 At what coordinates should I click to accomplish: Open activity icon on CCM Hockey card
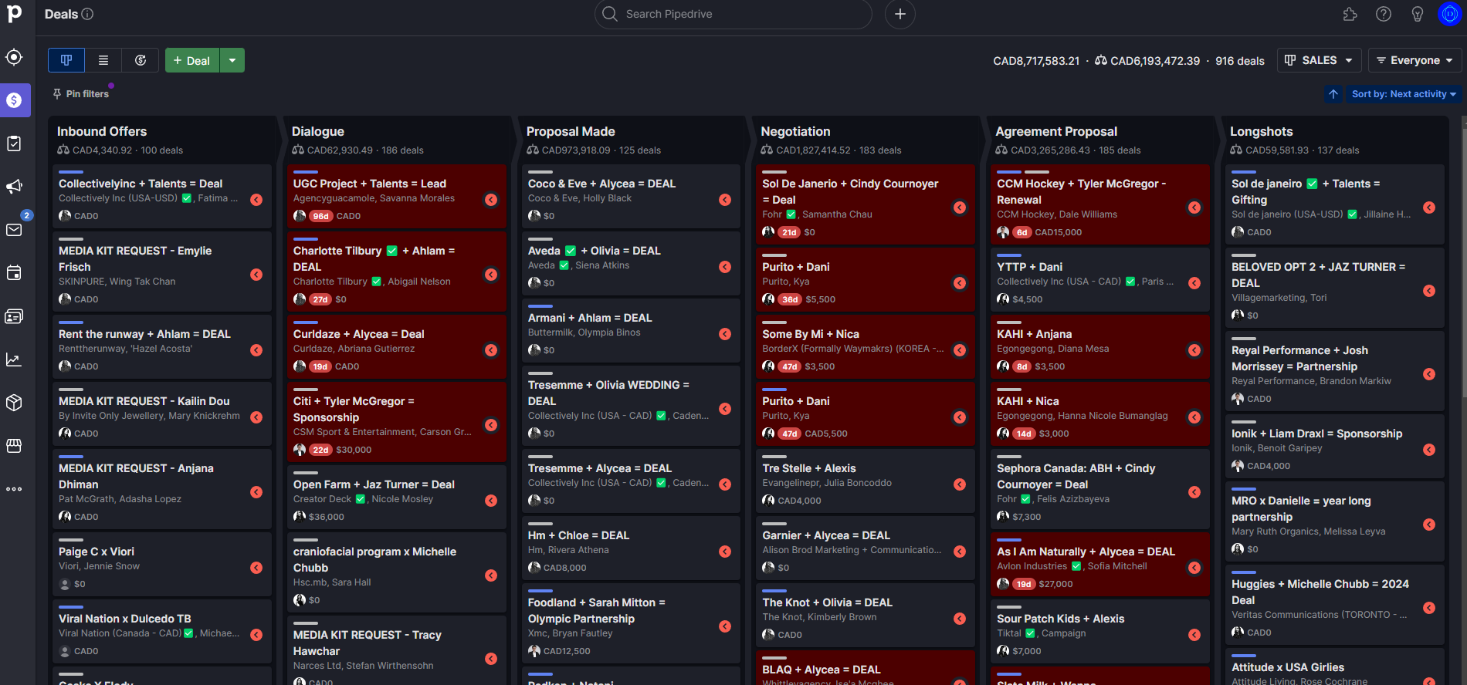pyautogui.click(x=1194, y=208)
